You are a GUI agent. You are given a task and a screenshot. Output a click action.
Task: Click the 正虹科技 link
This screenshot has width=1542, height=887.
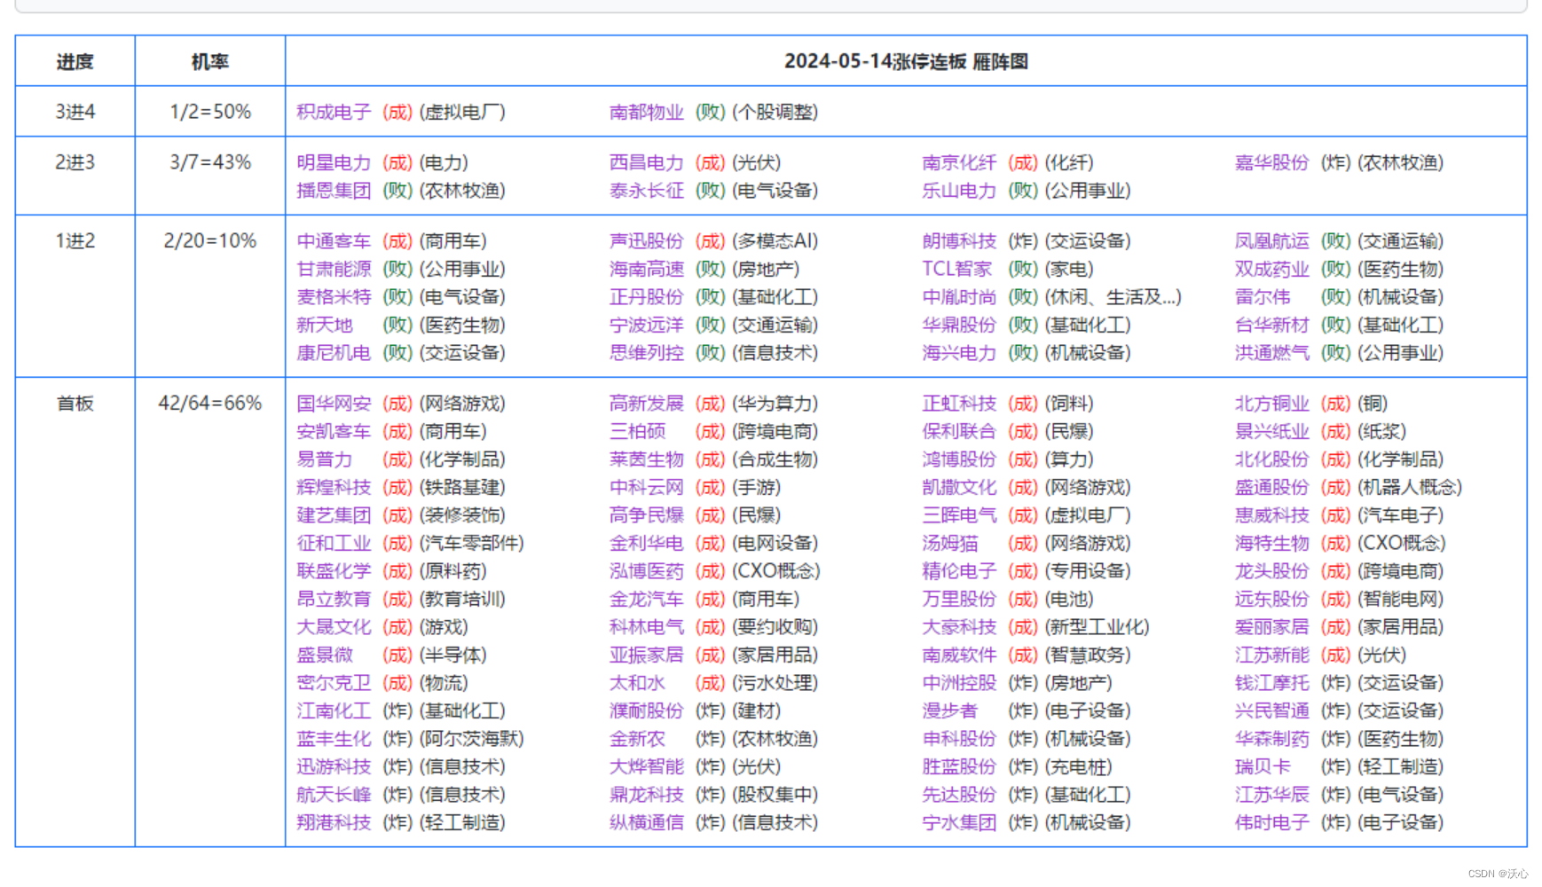[959, 404]
